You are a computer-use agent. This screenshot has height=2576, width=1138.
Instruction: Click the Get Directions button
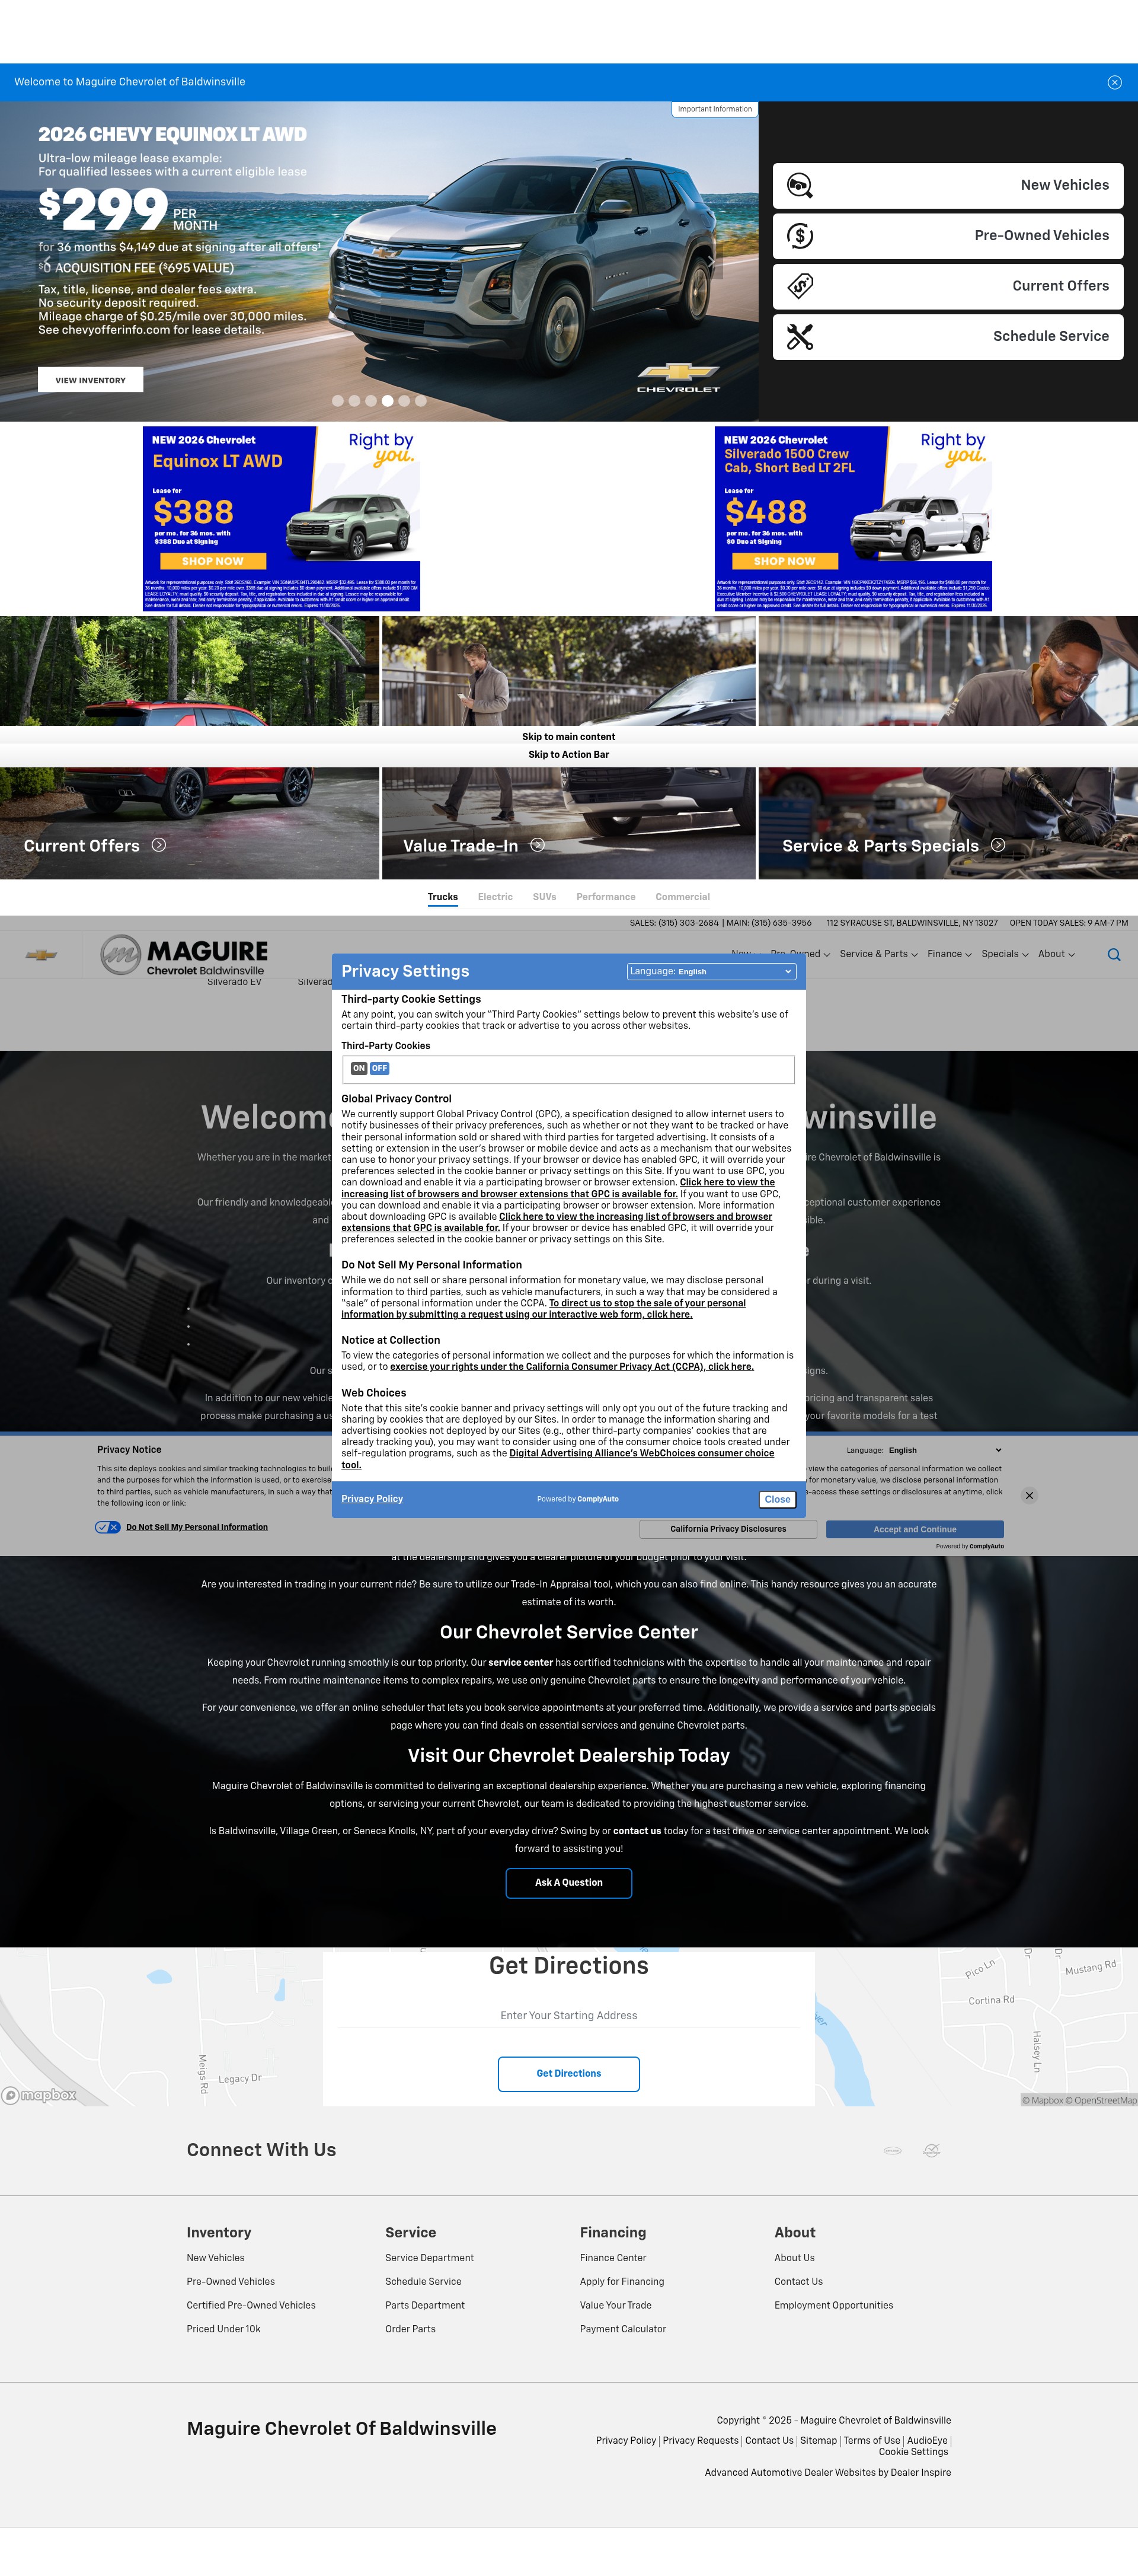568,2074
